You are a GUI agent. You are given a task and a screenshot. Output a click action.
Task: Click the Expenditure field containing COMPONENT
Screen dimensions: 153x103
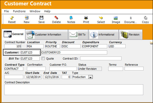(x=95, y=46)
